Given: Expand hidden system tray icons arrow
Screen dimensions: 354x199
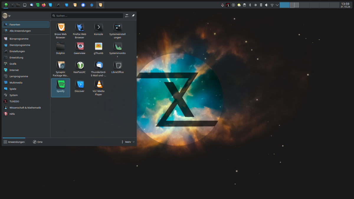Looking at the screenshot, I should pyautogui.click(x=277, y=5).
